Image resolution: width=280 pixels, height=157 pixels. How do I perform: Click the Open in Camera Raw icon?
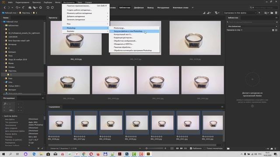[41, 8]
